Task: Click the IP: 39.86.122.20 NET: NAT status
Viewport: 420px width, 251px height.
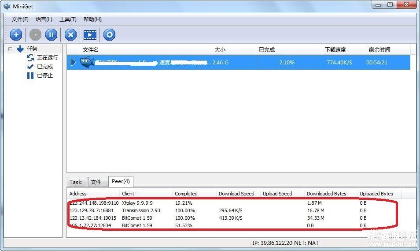Action: pyautogui.click(x=286, y=243)
